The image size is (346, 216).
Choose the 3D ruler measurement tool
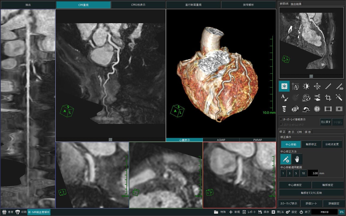339,86
